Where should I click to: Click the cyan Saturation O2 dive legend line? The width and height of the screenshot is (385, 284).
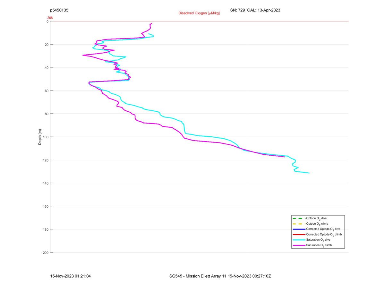point(299,240)
